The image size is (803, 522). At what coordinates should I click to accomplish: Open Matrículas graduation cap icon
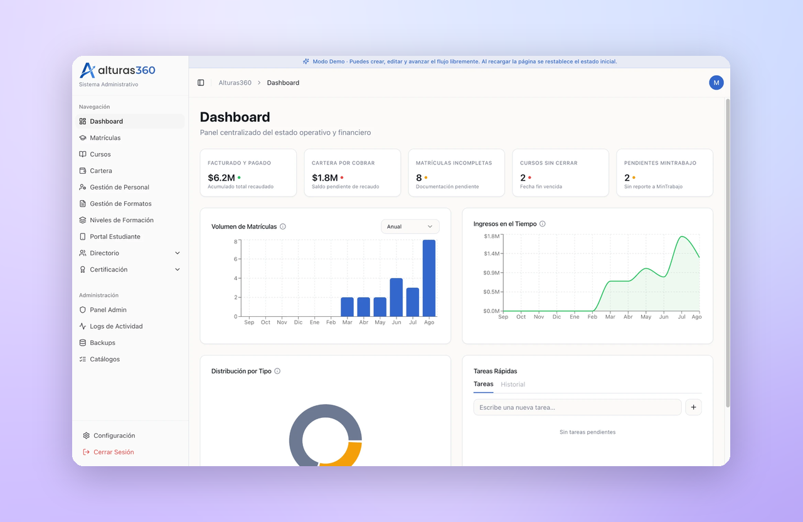83,138
